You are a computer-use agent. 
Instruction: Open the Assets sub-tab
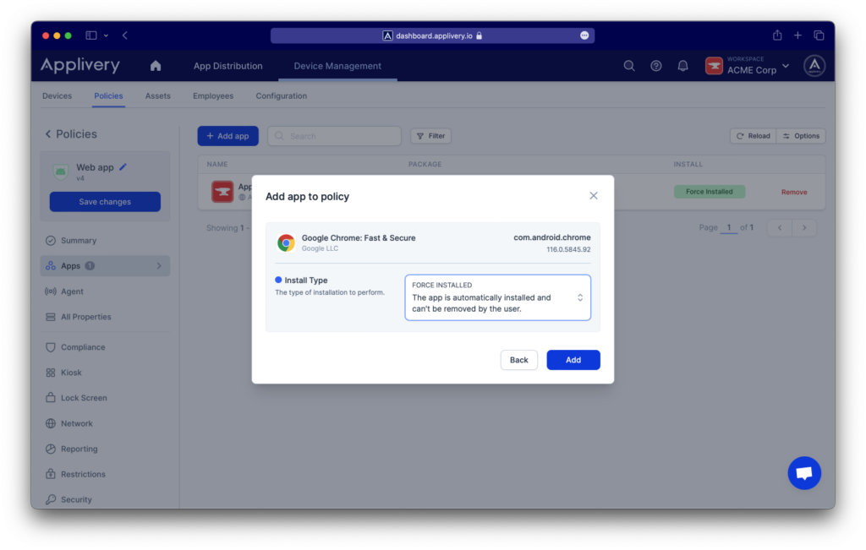pyautogui.click(x=157, y=95)
